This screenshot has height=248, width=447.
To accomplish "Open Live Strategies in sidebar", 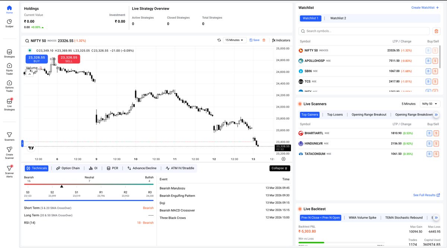I will coord(9,104).
